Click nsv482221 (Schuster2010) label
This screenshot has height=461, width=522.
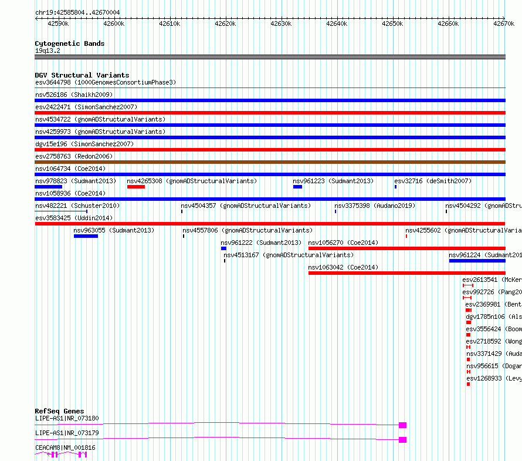[77, 206]
